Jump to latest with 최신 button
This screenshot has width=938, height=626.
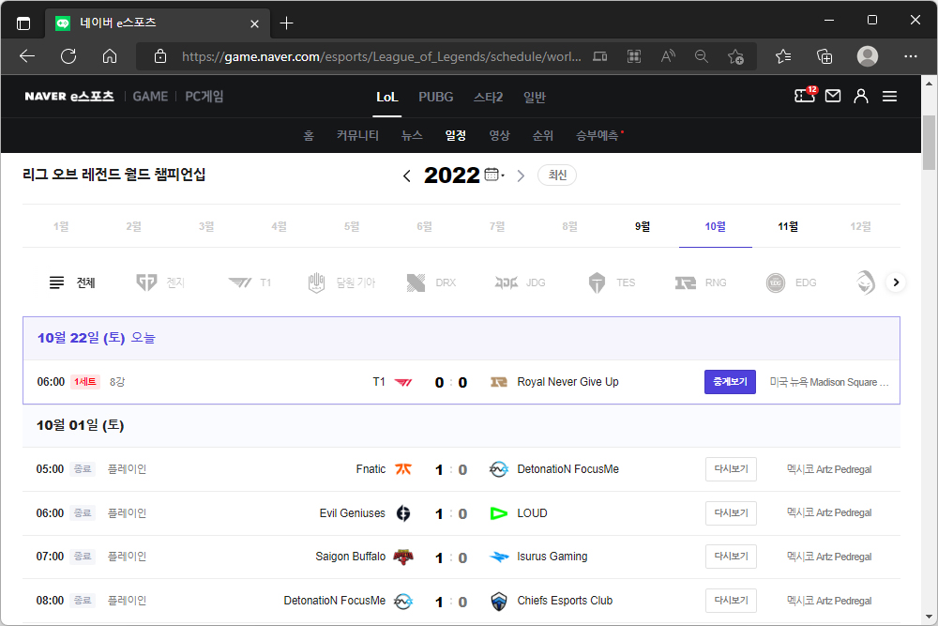click(557, 175)
